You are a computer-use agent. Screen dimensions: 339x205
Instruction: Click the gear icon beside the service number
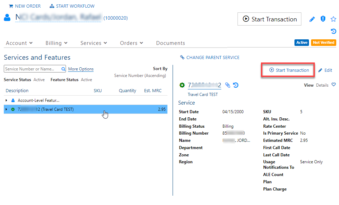[x=182, y=85]
